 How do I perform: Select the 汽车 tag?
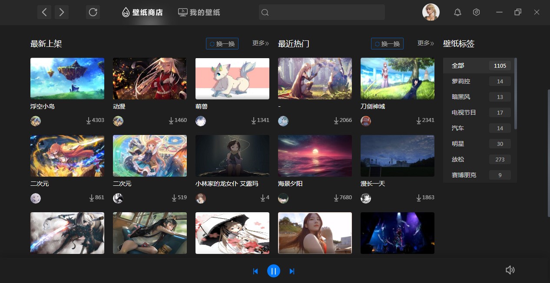click(478, 128)
